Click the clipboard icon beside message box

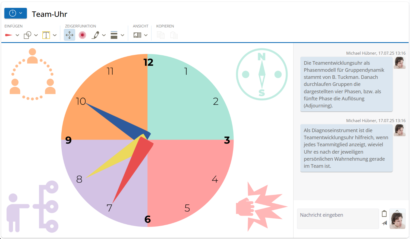tap(384, 214)
